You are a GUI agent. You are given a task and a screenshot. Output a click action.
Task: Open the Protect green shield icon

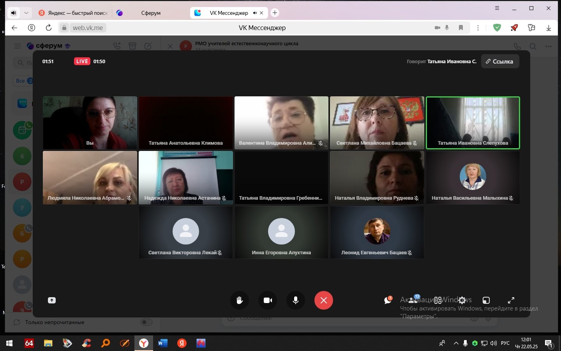497,28
